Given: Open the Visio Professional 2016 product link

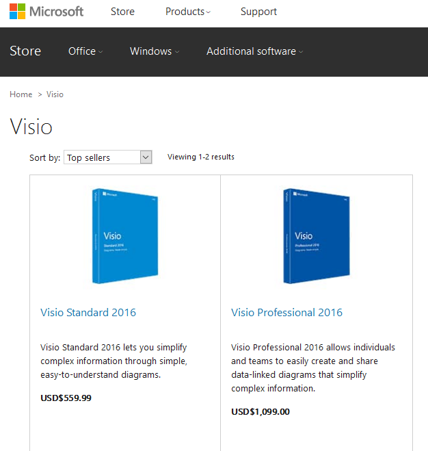Looking at the screenshot, I should click(286, 313).
